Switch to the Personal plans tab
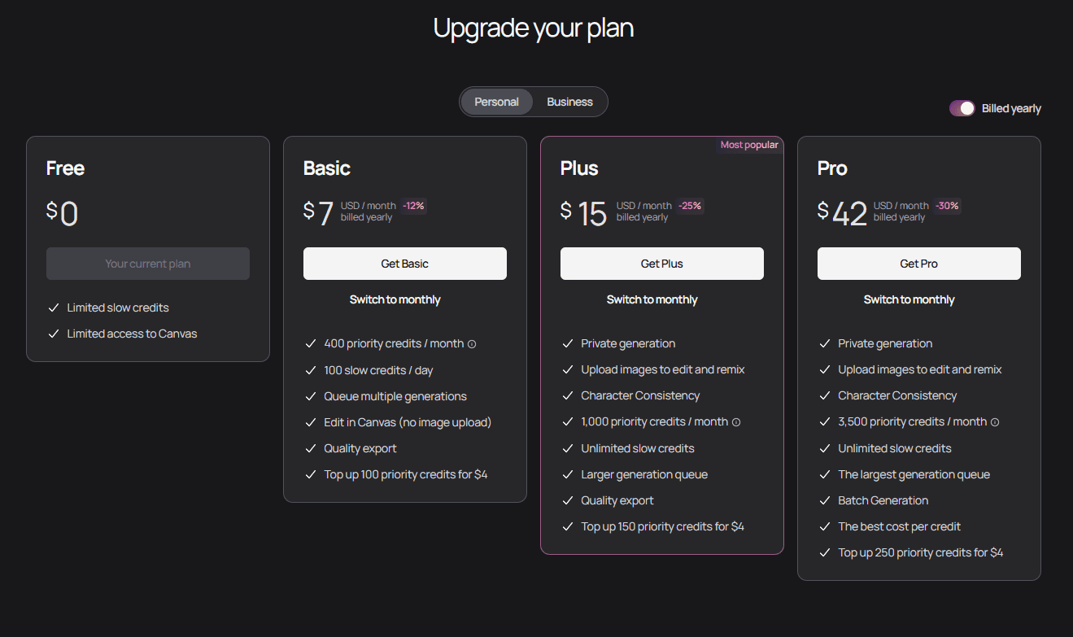Screen dimensions: 1073x637 click(x=496, y=102)
